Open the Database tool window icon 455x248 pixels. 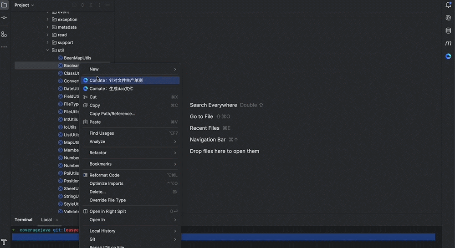pyautogui.click(x=448, y=30)
